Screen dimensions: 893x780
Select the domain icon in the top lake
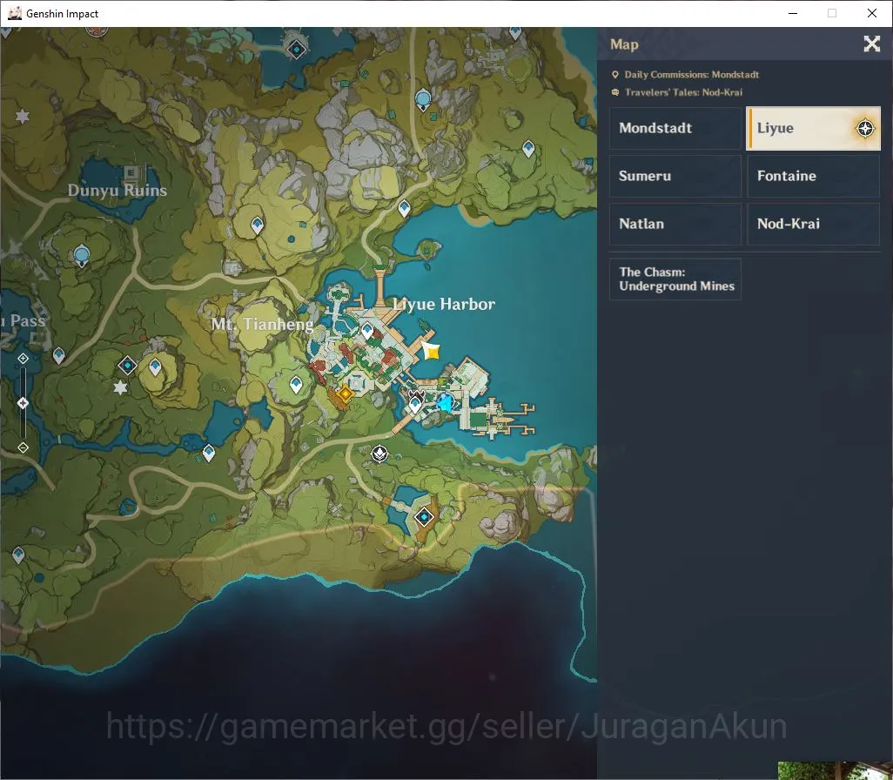[296, 49]
